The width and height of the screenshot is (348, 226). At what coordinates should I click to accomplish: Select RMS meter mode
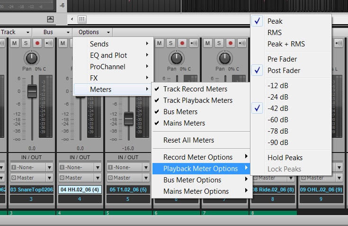pos(291,32)
